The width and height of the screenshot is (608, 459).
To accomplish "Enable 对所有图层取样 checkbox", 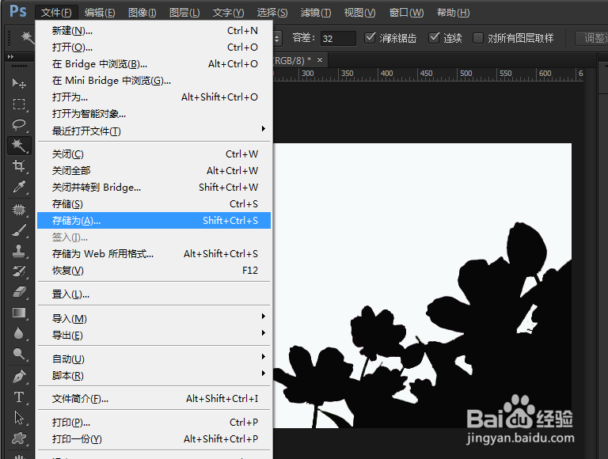I will tap(478, 38).
